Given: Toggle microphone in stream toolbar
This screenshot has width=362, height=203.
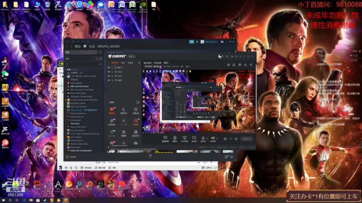Looking at the screenshot, I should (203, 139).
